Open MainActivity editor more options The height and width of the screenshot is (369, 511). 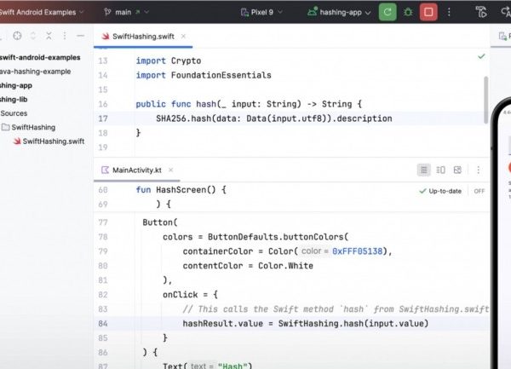[x=478, y=170]
